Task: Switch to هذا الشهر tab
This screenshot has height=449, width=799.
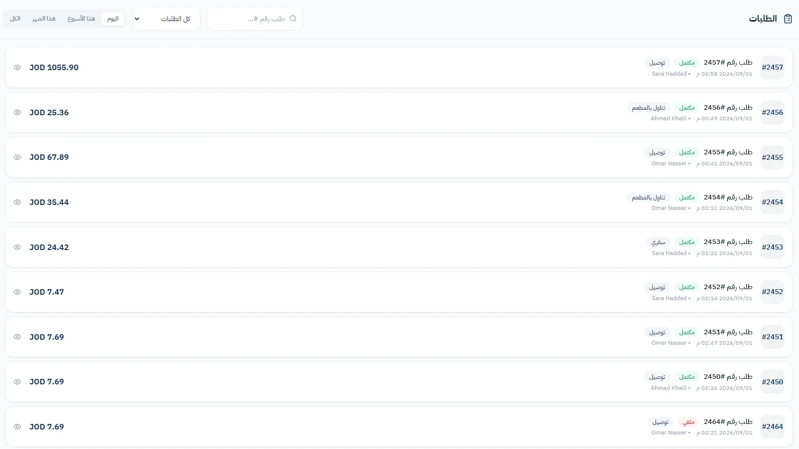Action: click(44, 19)
